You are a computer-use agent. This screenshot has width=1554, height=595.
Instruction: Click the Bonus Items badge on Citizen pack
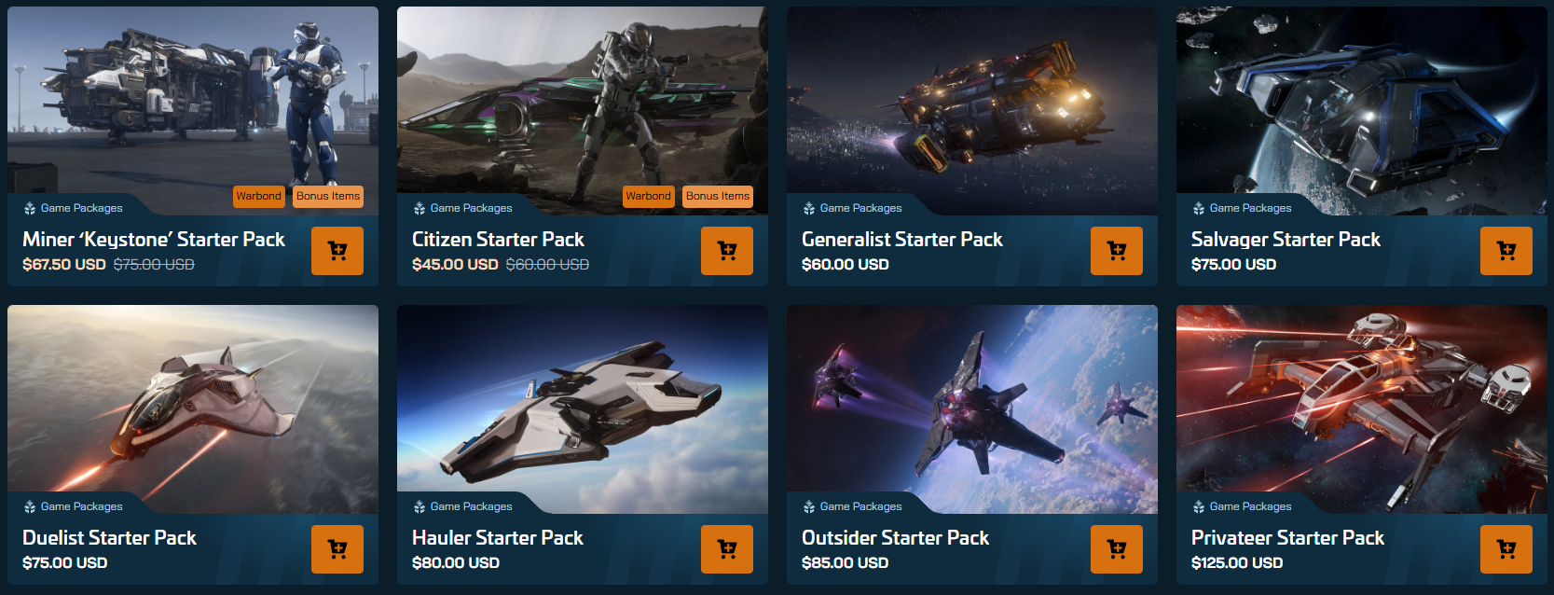[x=718, y=196]
